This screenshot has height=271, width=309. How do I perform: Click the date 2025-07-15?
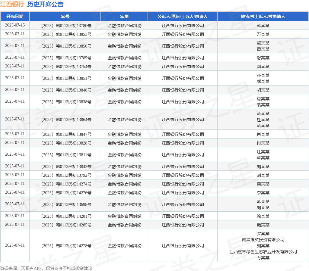15,25
